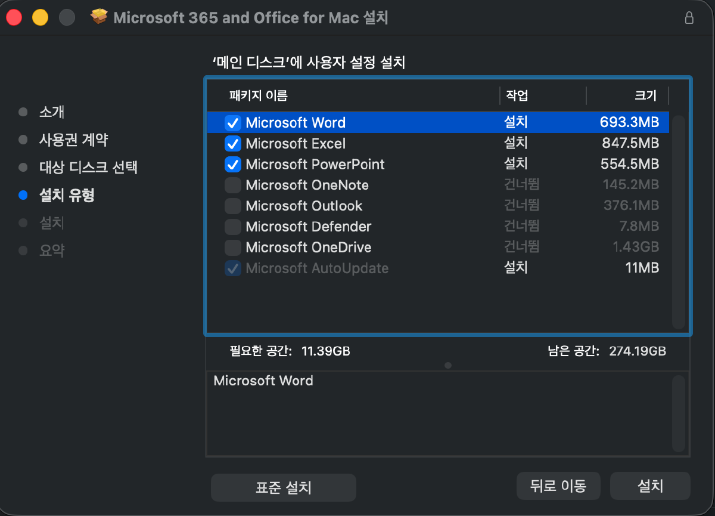Go back with the 뒤로 이동 button
Screen dimensions: 715x516
click(558, 486)
